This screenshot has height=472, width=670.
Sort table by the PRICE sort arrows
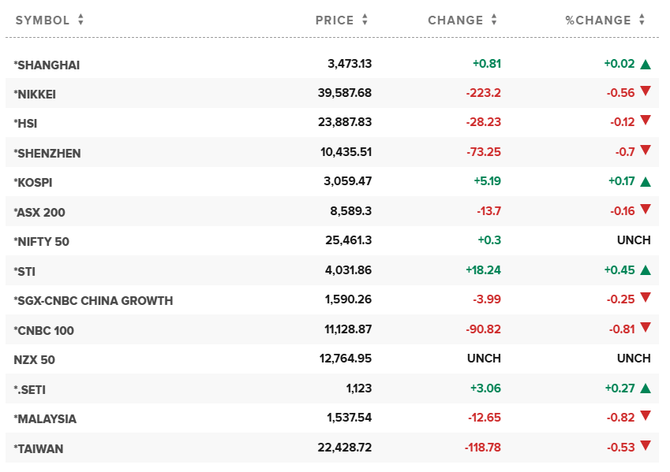[365, 20]
